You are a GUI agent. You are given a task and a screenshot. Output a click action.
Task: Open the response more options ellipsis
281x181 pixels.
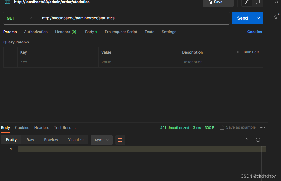pos(263,128)
